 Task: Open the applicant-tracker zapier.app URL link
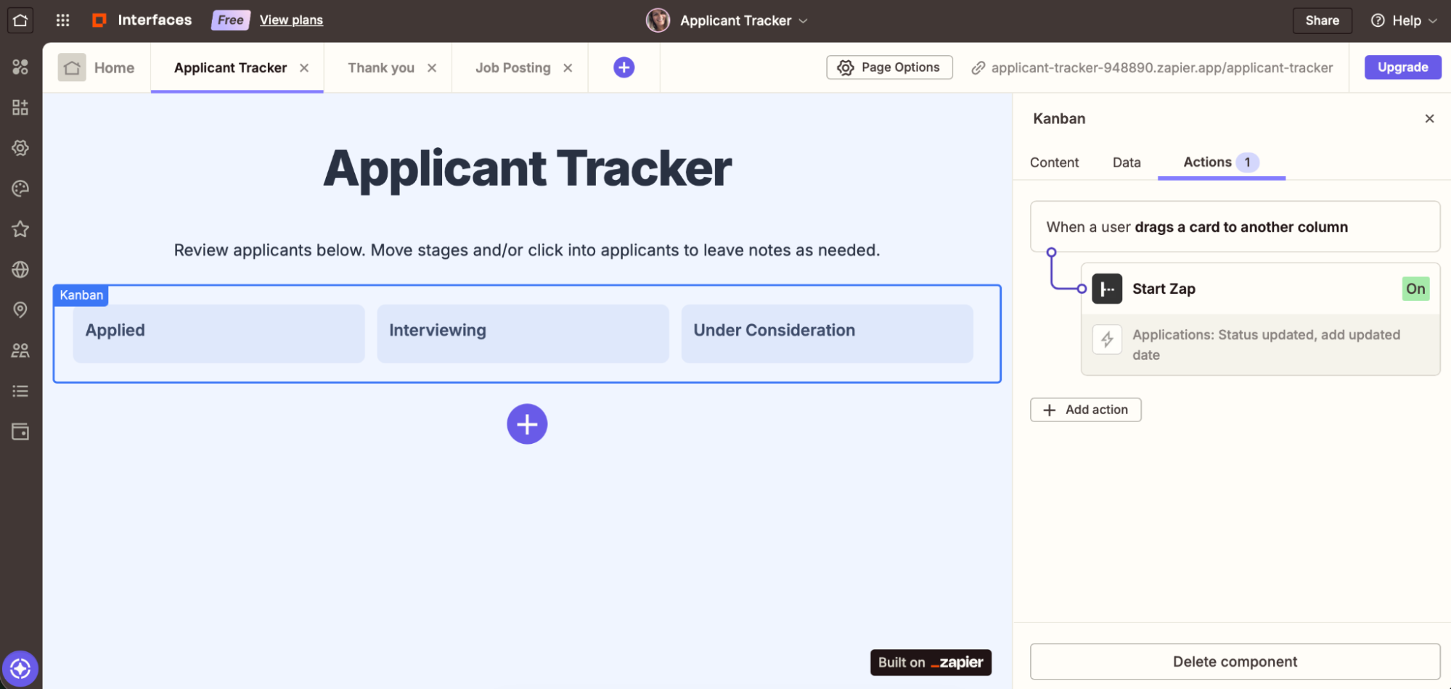(x=1162, y=67)
